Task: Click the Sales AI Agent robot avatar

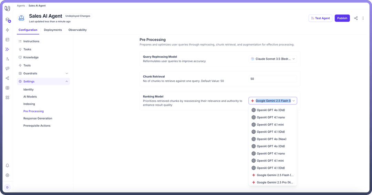Action: 22,18
